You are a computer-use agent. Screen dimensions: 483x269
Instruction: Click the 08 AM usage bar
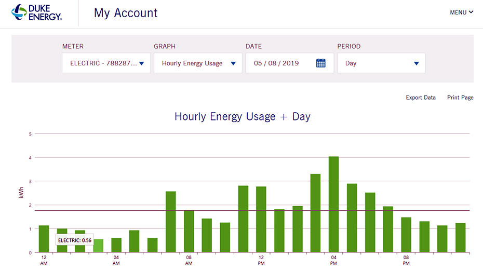(x=189, y=232)
